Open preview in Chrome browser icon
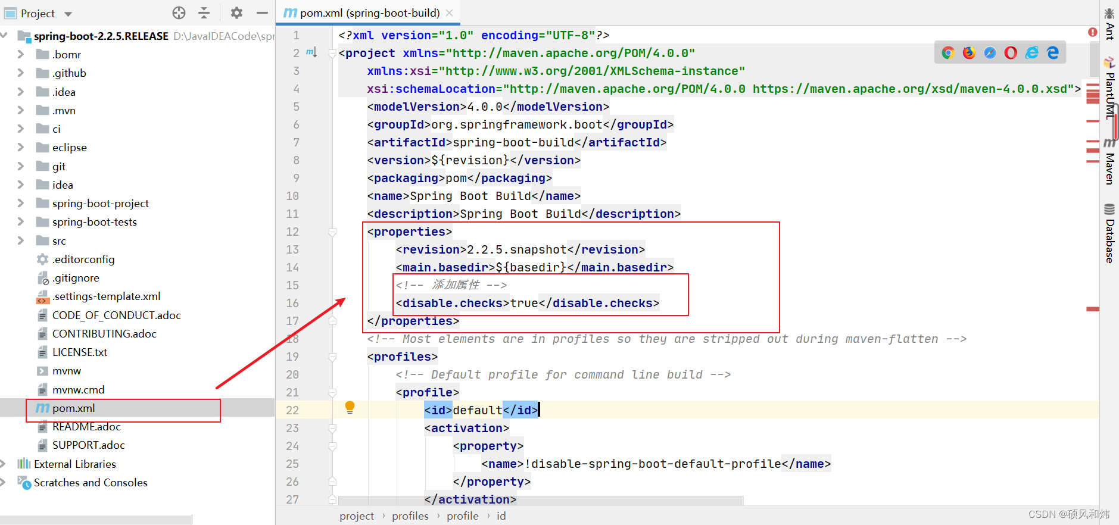The width and height of the screenshot is (1119, 525). coord(948,53)
